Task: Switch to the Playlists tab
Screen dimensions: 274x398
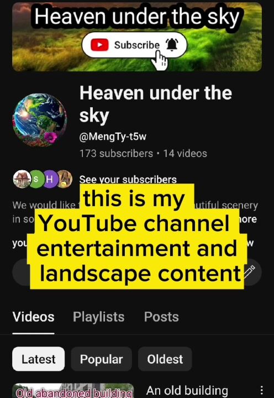Action: [99, 317]
